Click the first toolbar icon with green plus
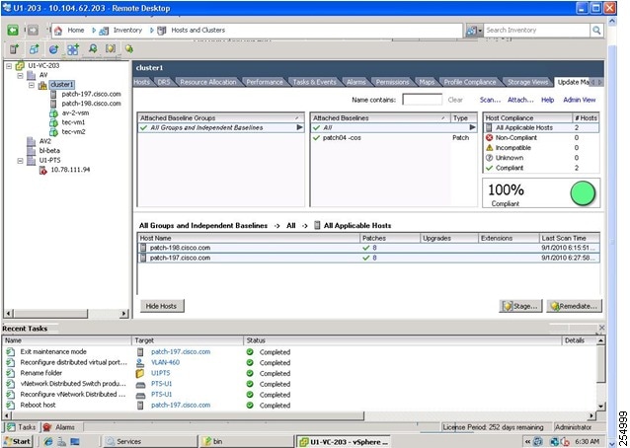630x448 pixels. [x=14, y=49]
